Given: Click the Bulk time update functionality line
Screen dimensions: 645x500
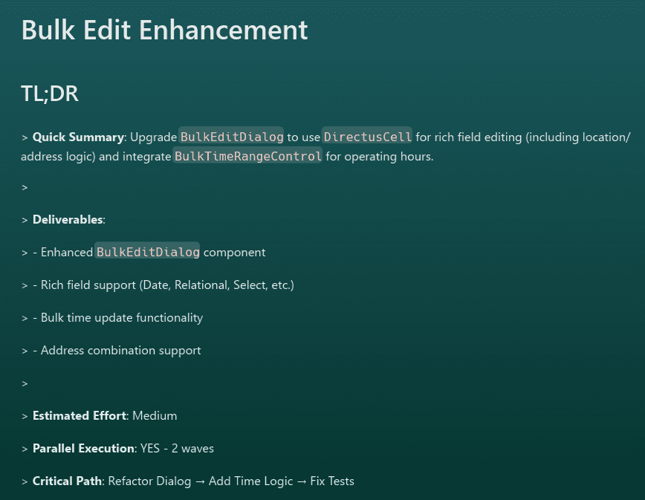Looking at the screenshot, I should point(121,318).
